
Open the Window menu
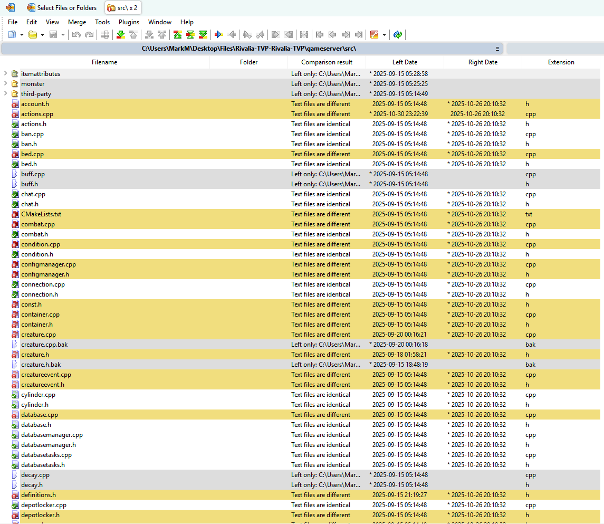[x=160, y=22]
